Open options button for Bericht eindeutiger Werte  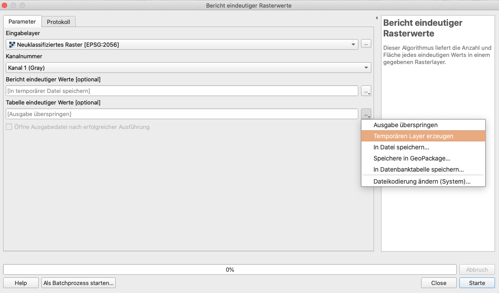pyautogui.click(x=366, y=91)
